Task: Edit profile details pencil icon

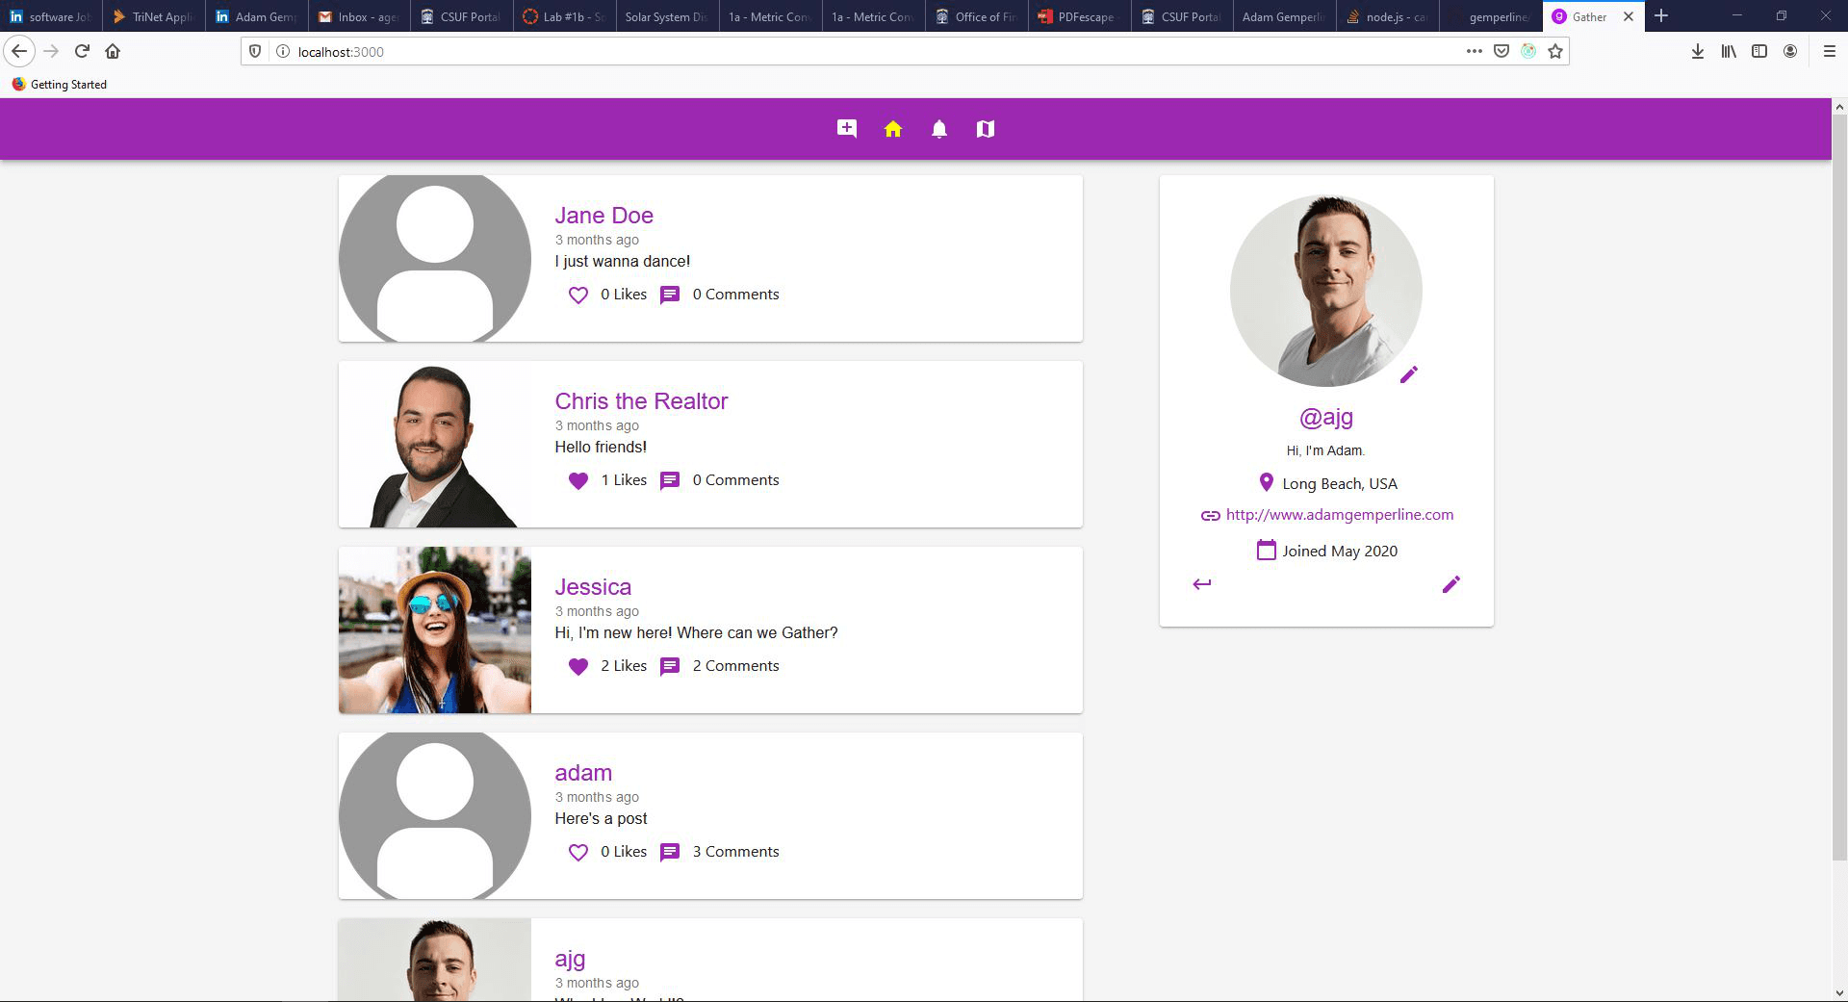Action: (x=1450, y=584)
